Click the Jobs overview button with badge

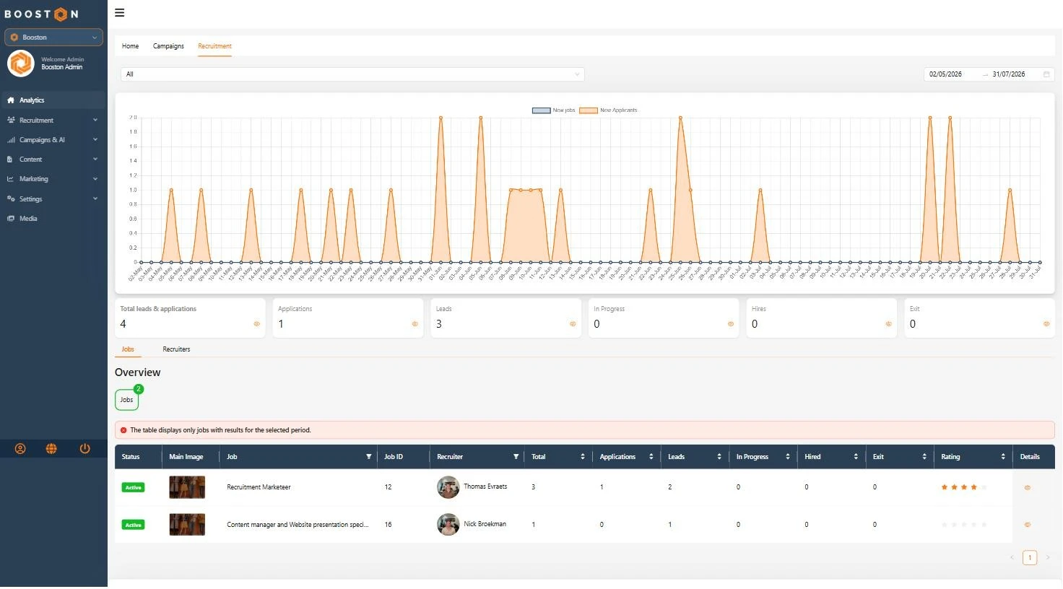(x=126, y=400)
